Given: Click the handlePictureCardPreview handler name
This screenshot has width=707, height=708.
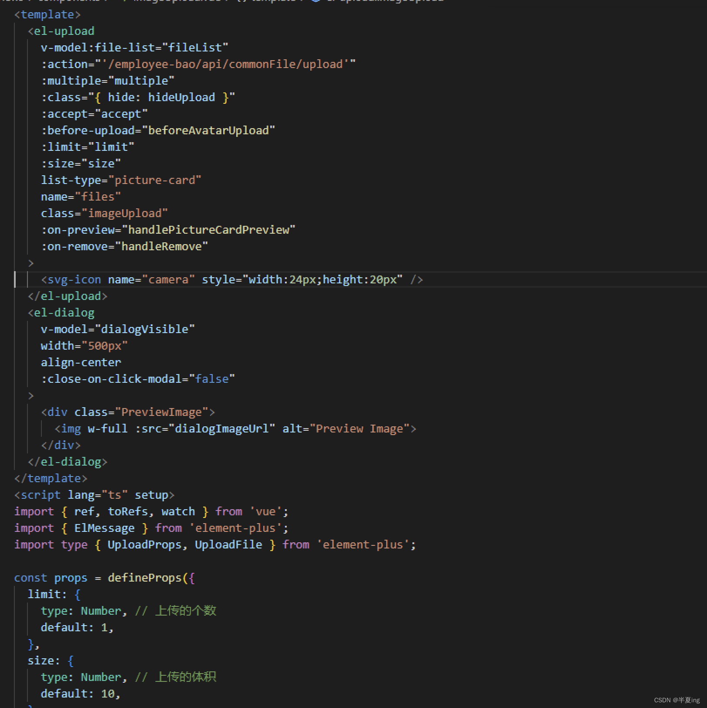Looking at the screenshot, I should point(209,230).
